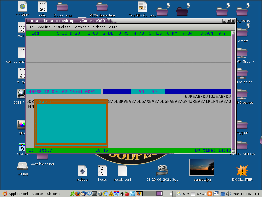Click the green running man launcher
This screenshot has height=197, width=262.
tap(72, 194)
